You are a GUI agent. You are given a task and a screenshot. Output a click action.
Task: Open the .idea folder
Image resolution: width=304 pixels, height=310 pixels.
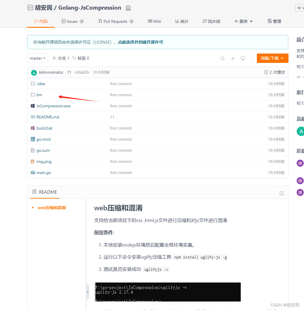coord(41,84)
